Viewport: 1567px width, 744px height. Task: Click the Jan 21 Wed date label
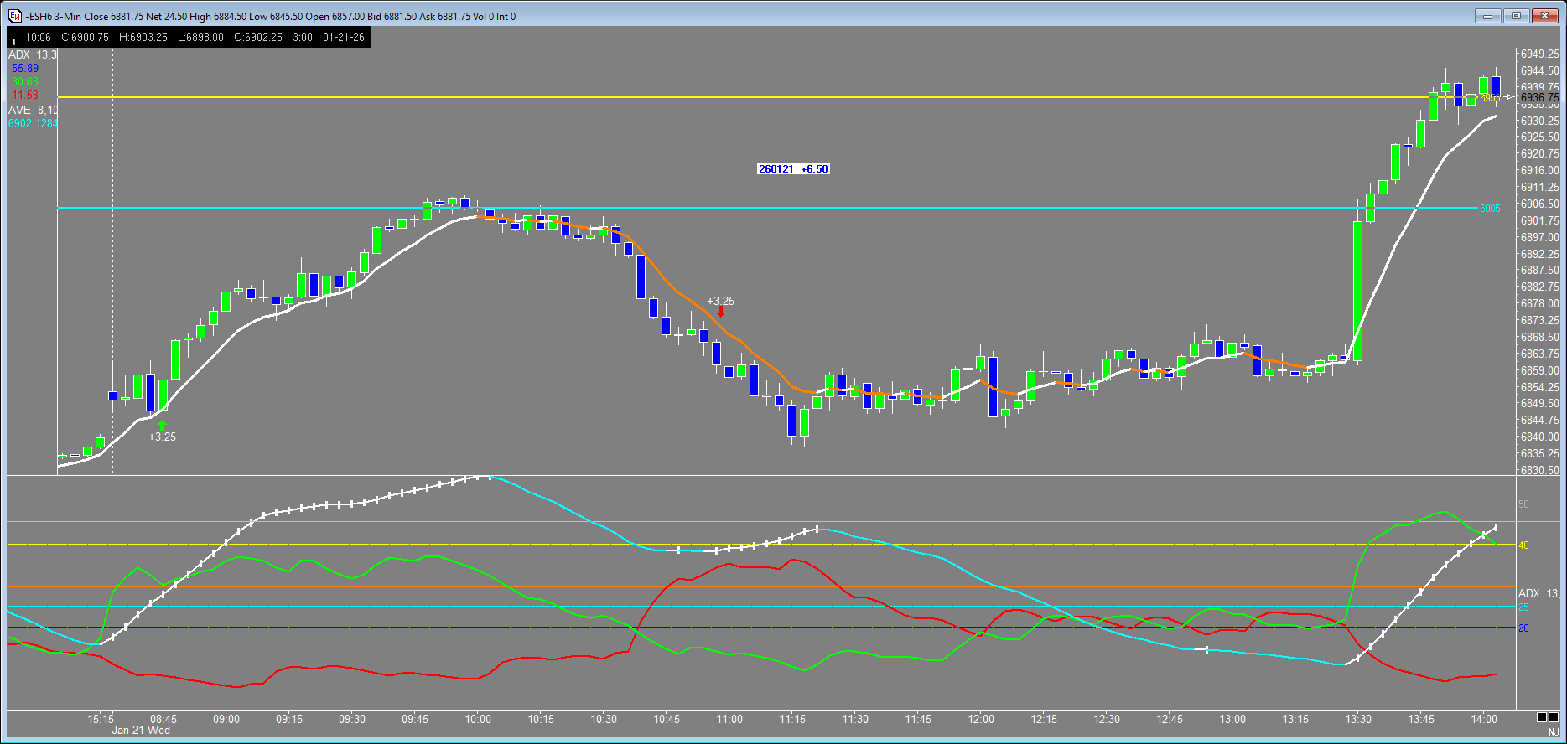(x=141, y=731)
